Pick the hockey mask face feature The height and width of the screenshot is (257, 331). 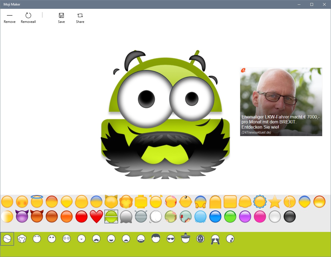pos(200,239)
